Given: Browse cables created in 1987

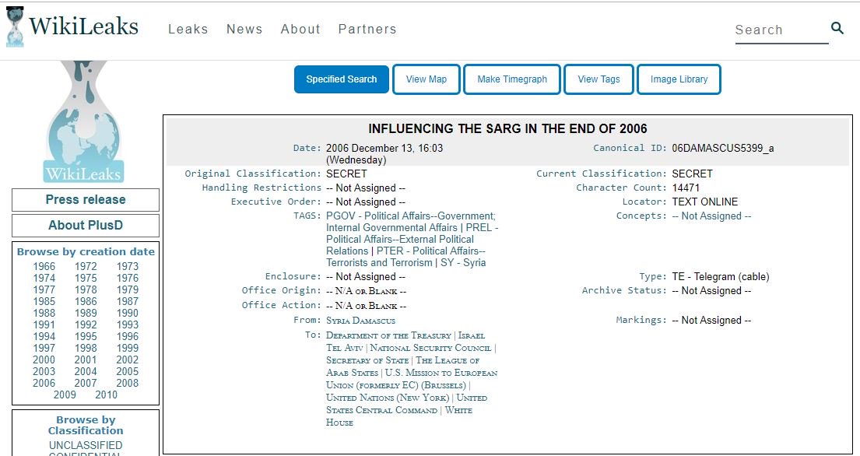Looking at the screenshot, I should coord(127,301).
